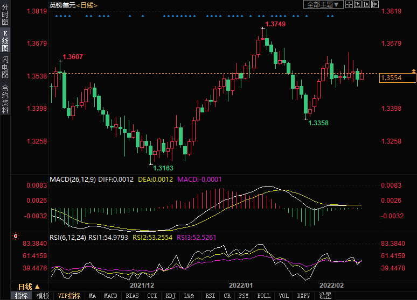Select the VIP指标 indicator tab
The image size is (417, 300).
(69, 296)
